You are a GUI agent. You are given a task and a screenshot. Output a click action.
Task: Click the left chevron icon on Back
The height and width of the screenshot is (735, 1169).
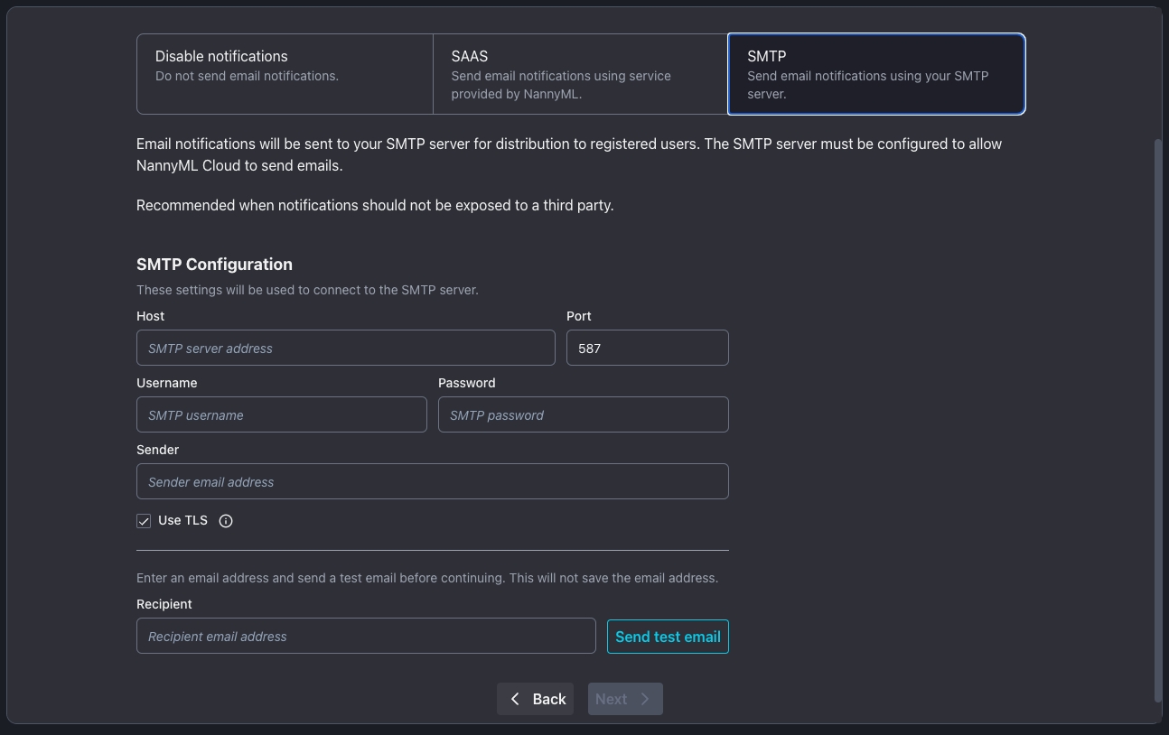(515, 699)
